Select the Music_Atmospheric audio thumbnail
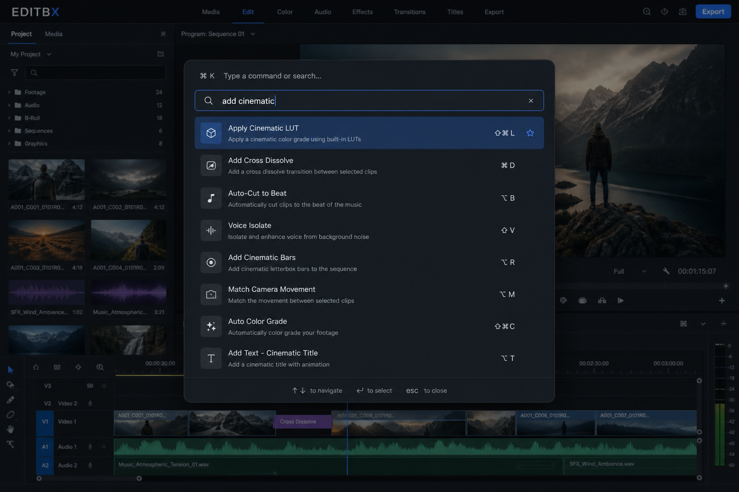 [x=128, y=293]
